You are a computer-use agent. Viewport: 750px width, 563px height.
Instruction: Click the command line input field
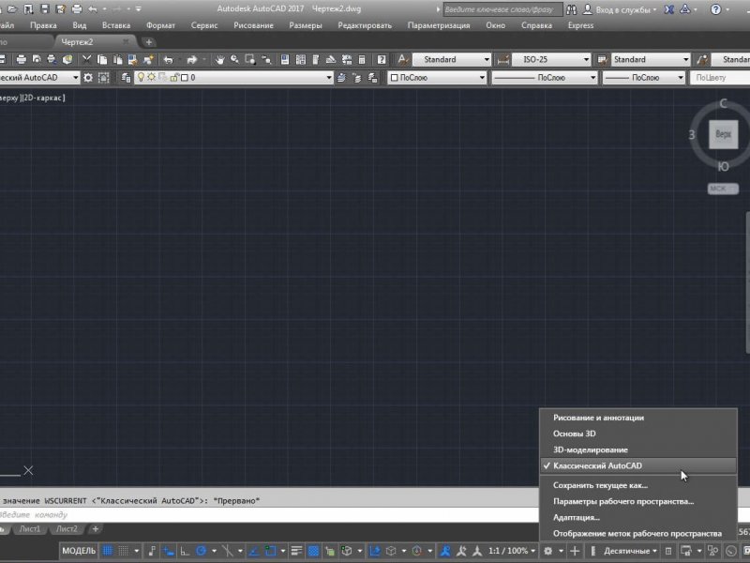268,515
